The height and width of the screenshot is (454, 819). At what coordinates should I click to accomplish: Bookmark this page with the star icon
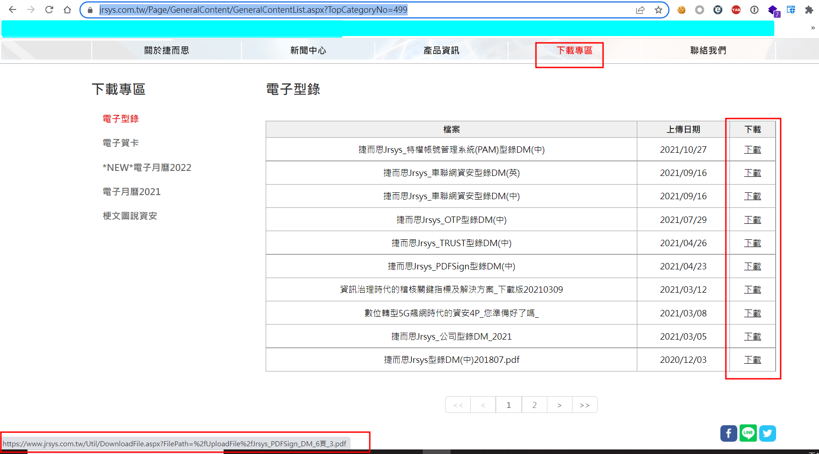(658, 10)
